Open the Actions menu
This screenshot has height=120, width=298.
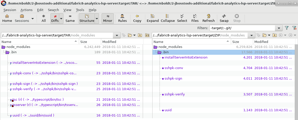26,10
